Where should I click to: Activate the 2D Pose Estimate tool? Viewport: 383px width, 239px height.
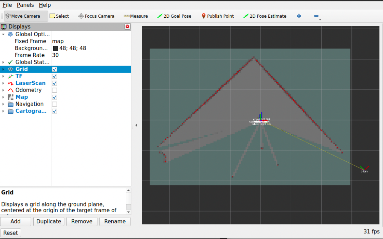point(265,16)
